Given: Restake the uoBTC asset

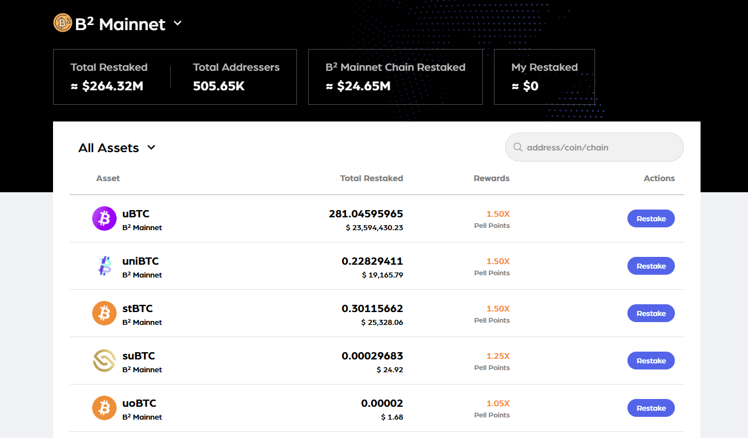Looking at the screenshot, I should point(651,408).
